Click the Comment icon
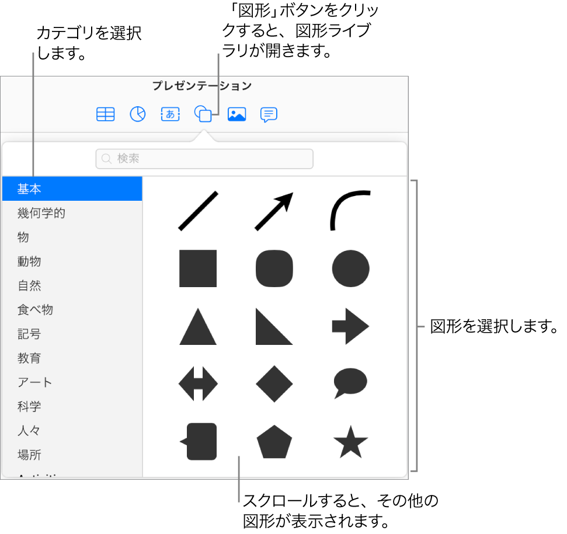This screenshot has width=567, height=534. 268,114
